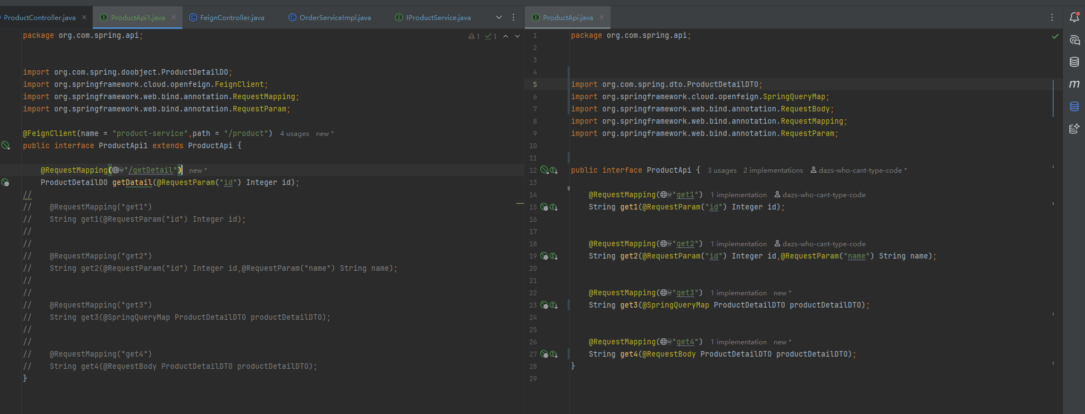Click "1 implementation" hint above get1
The image size is (1085, 414).
[738, 195]
